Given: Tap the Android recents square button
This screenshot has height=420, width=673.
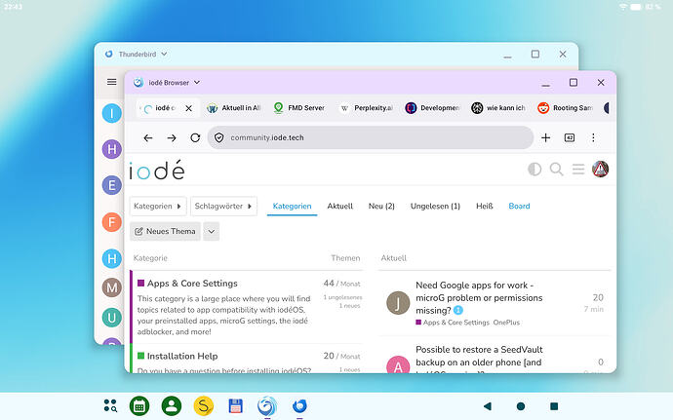Looking at the screenshot, I should (x=554, y=405).
